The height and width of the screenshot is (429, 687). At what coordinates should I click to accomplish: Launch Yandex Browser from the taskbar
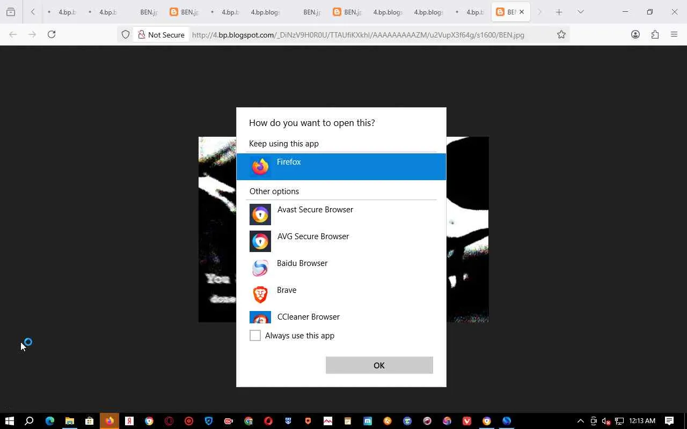pyautogui.click(x=129, y=421)
